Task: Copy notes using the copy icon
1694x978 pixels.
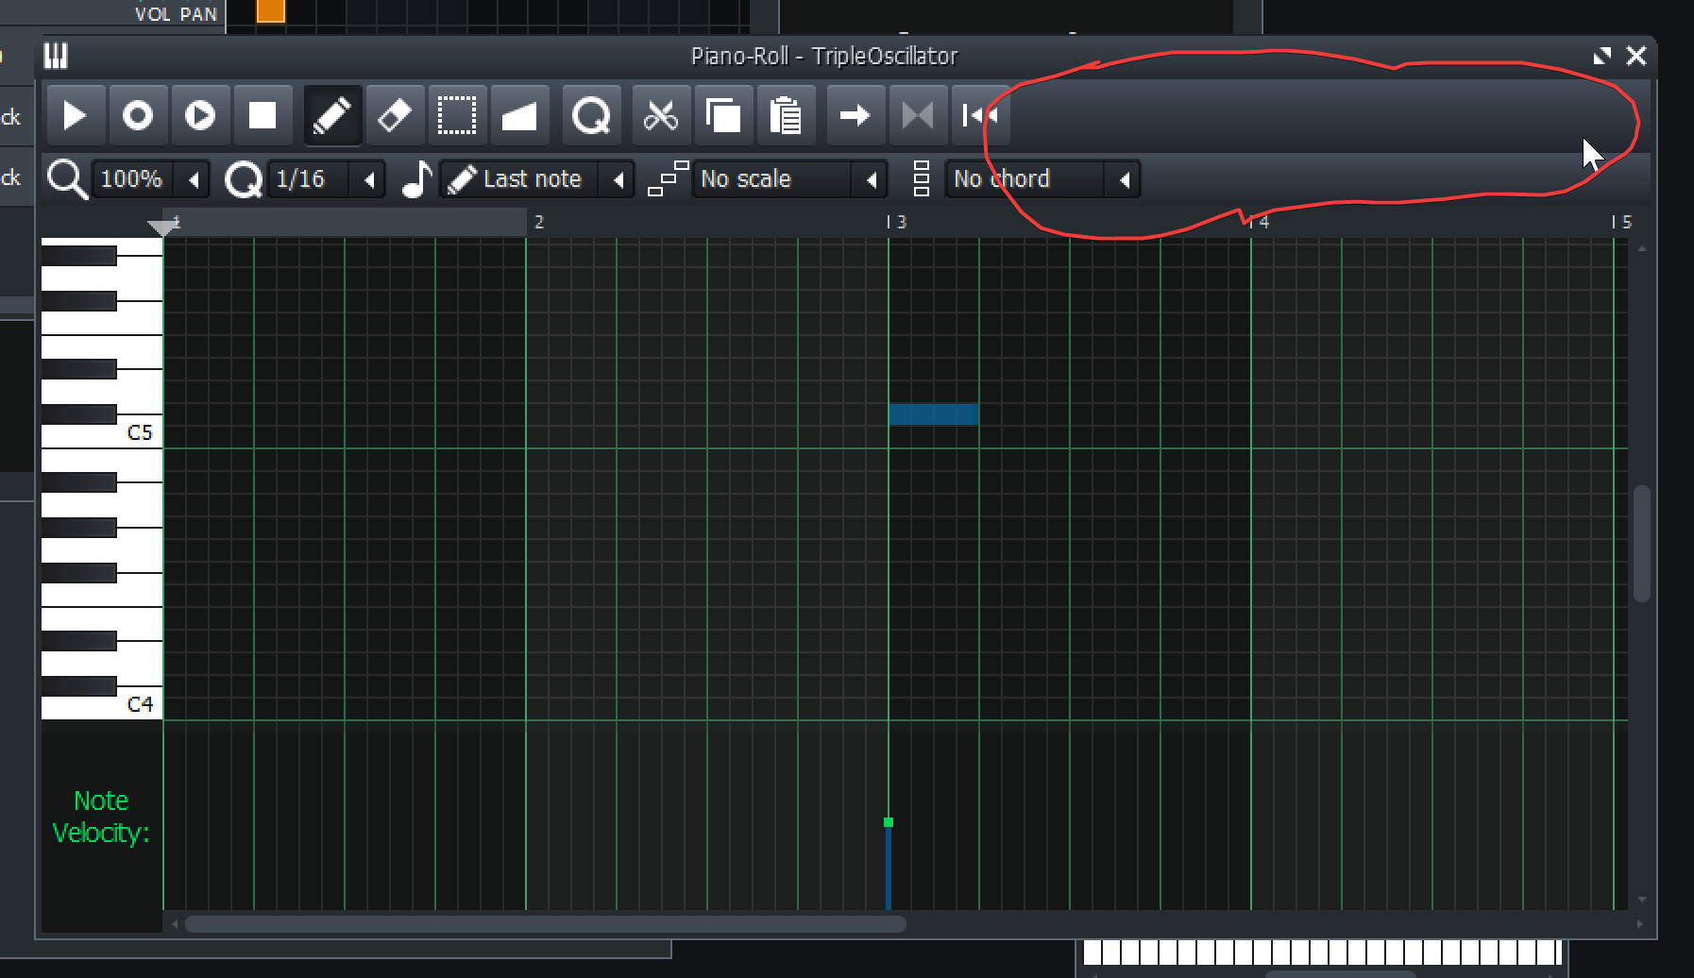Action: click(723, 115)
